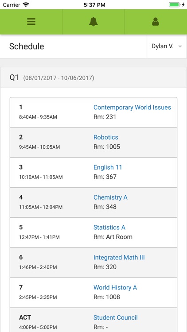
Task: Select Integrated Math III link
Action: click(x=119, y=258)
